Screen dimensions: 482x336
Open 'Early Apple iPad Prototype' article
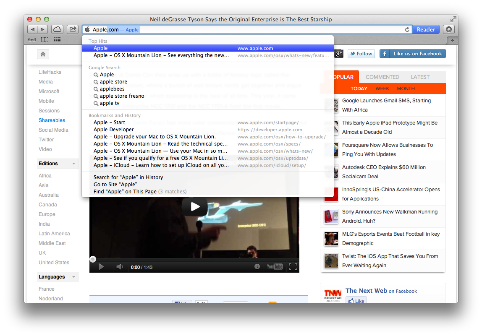(x=390, y=128)
